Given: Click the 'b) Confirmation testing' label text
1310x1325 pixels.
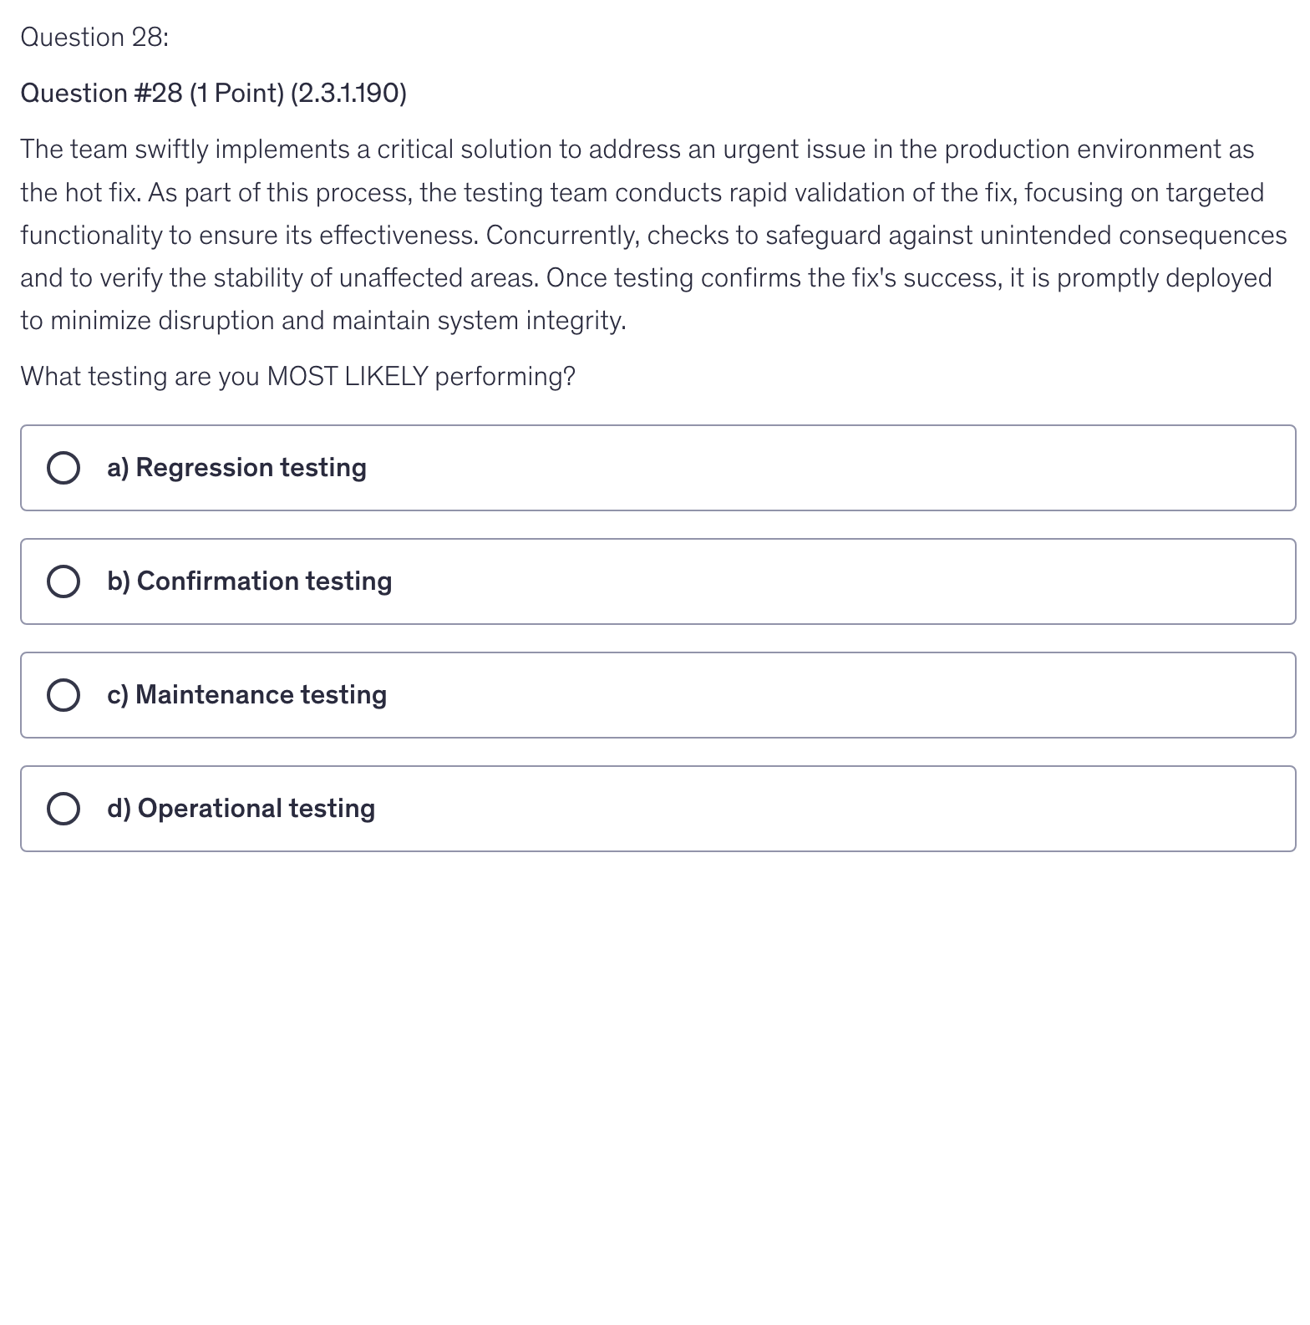Looking at the screenshot, I should [249, 581].
